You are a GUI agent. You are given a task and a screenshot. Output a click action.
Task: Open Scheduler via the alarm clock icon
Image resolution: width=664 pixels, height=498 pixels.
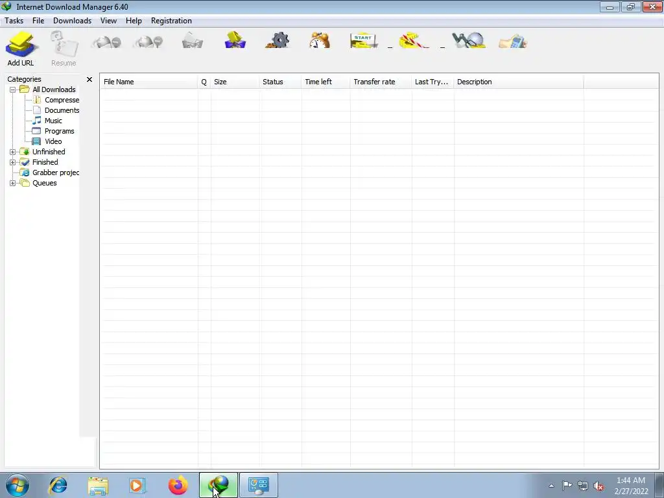(x=319, y=41)
